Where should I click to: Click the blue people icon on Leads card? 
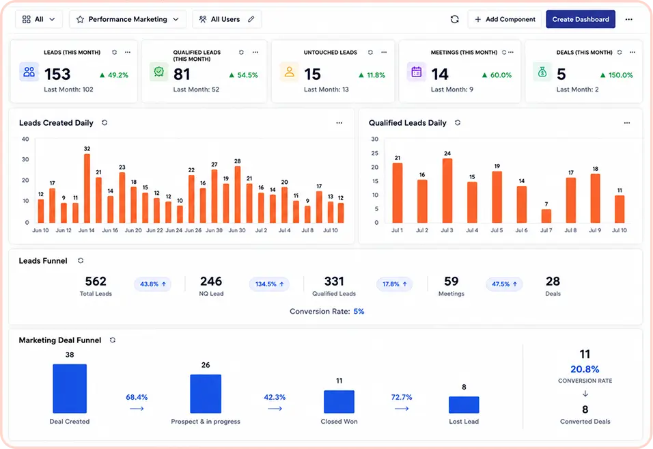pyautogui.click(x=29, y=72)
